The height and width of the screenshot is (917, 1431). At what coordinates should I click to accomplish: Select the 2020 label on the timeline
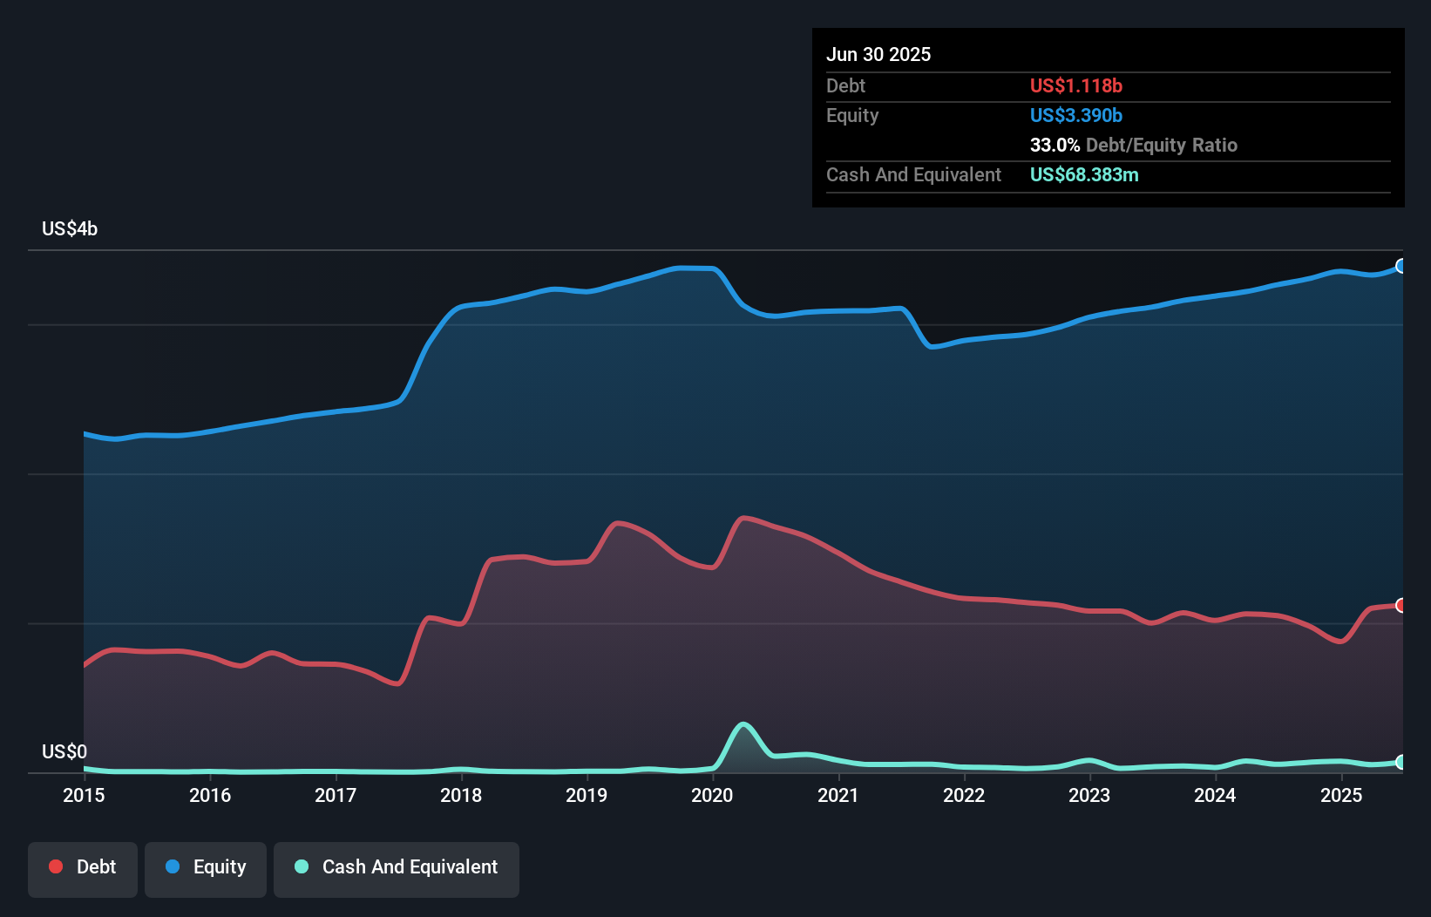click(x=712, y=796)
